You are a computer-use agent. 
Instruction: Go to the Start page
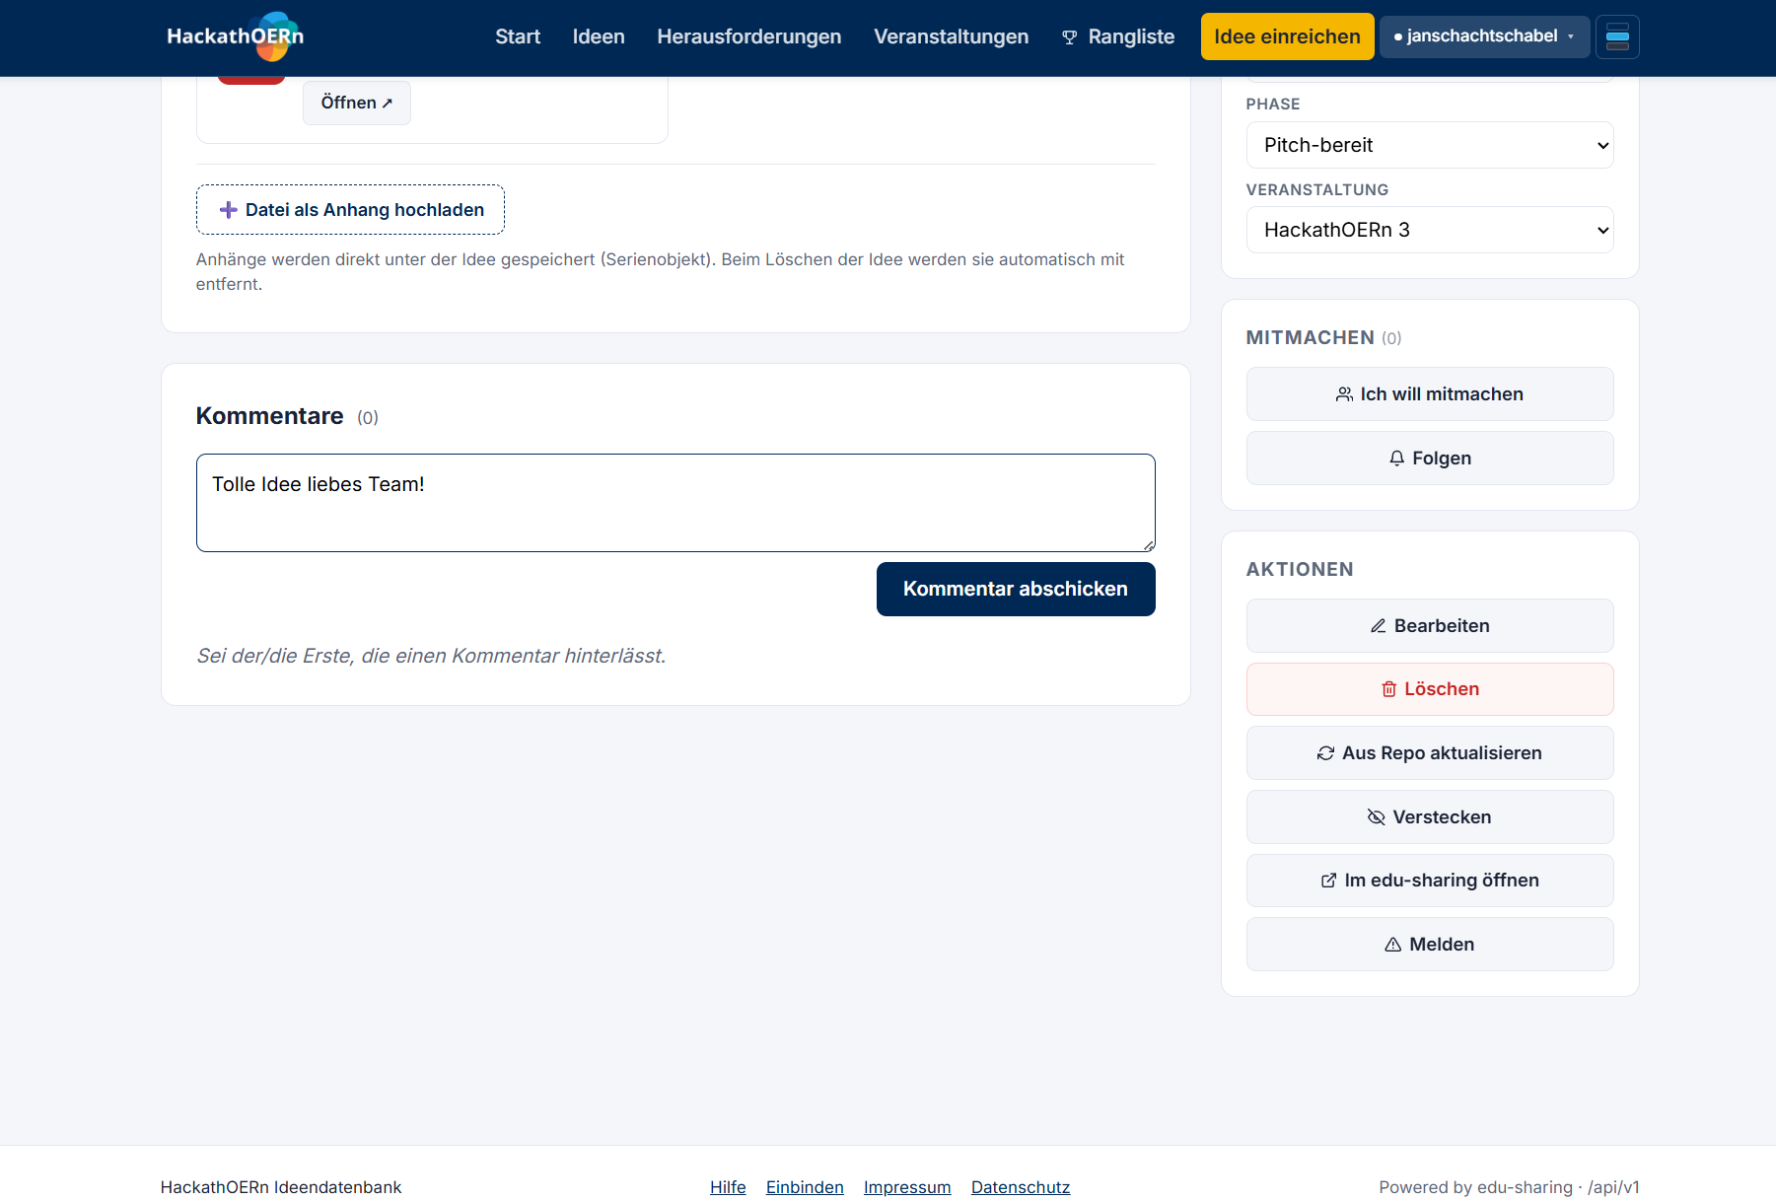[518, 36]
